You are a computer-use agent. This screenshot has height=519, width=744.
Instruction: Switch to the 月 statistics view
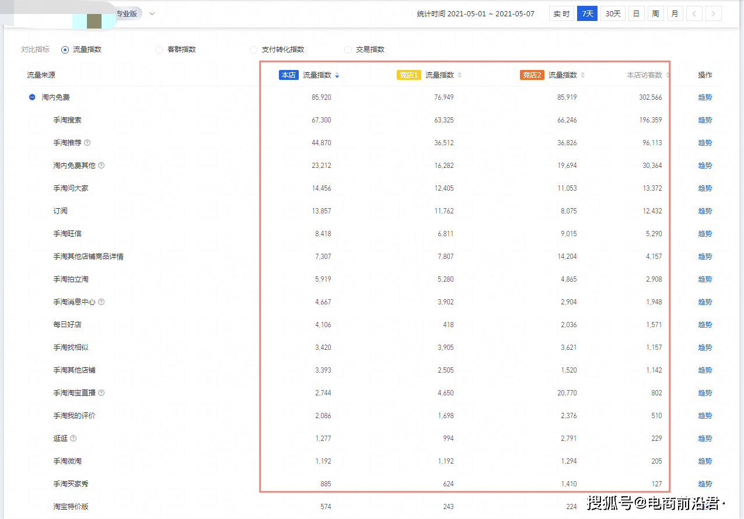point(675,13)
